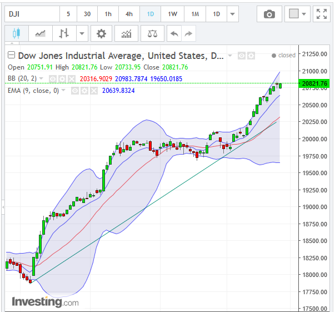The image size is (335, 312).
Task: Remove the EMA indicator with X
Action: click(94, 91)
